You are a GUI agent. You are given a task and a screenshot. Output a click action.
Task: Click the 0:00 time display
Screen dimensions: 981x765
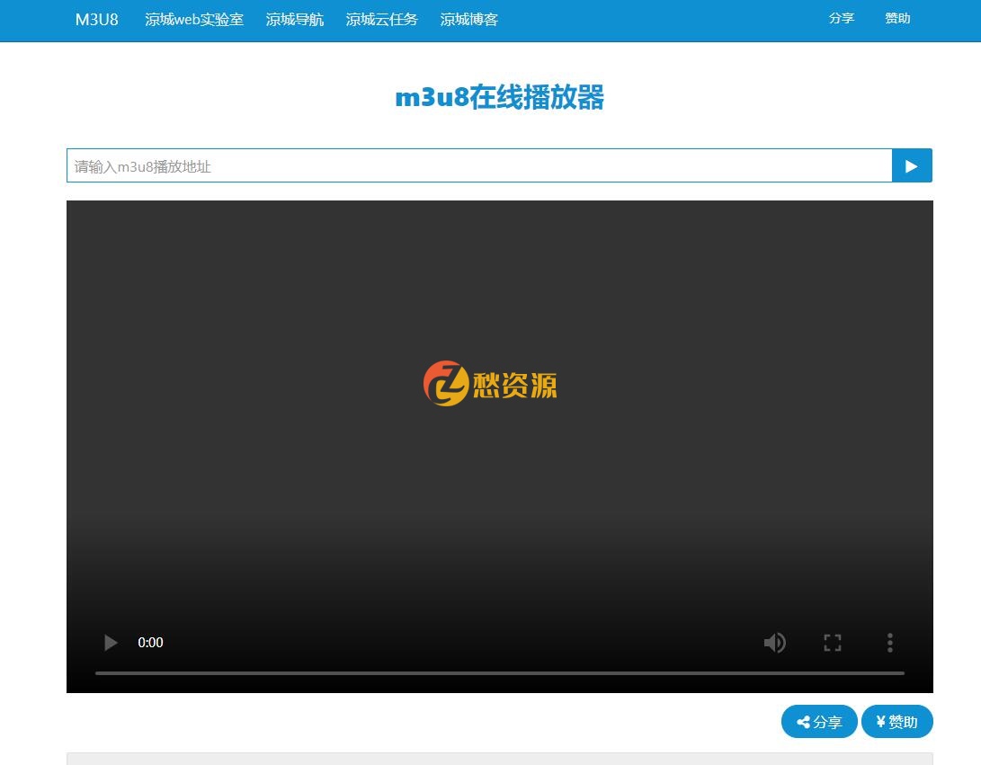pyautogui.click(x=150, y=643)
